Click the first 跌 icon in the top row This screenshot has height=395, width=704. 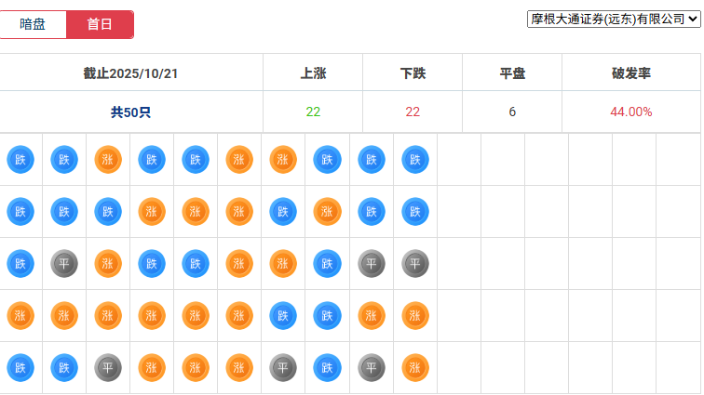20,160
